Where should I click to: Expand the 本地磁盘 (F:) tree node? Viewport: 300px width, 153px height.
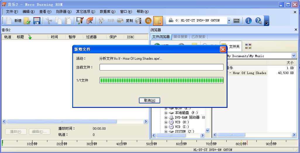(166, 113)
